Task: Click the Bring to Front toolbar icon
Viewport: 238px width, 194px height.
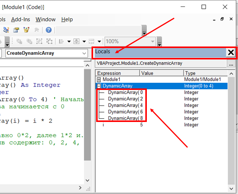Action: pos(19,41)
